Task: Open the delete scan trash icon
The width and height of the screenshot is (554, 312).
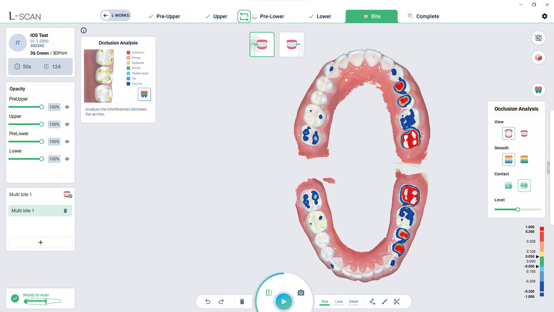Action: [x=242, y=301]
